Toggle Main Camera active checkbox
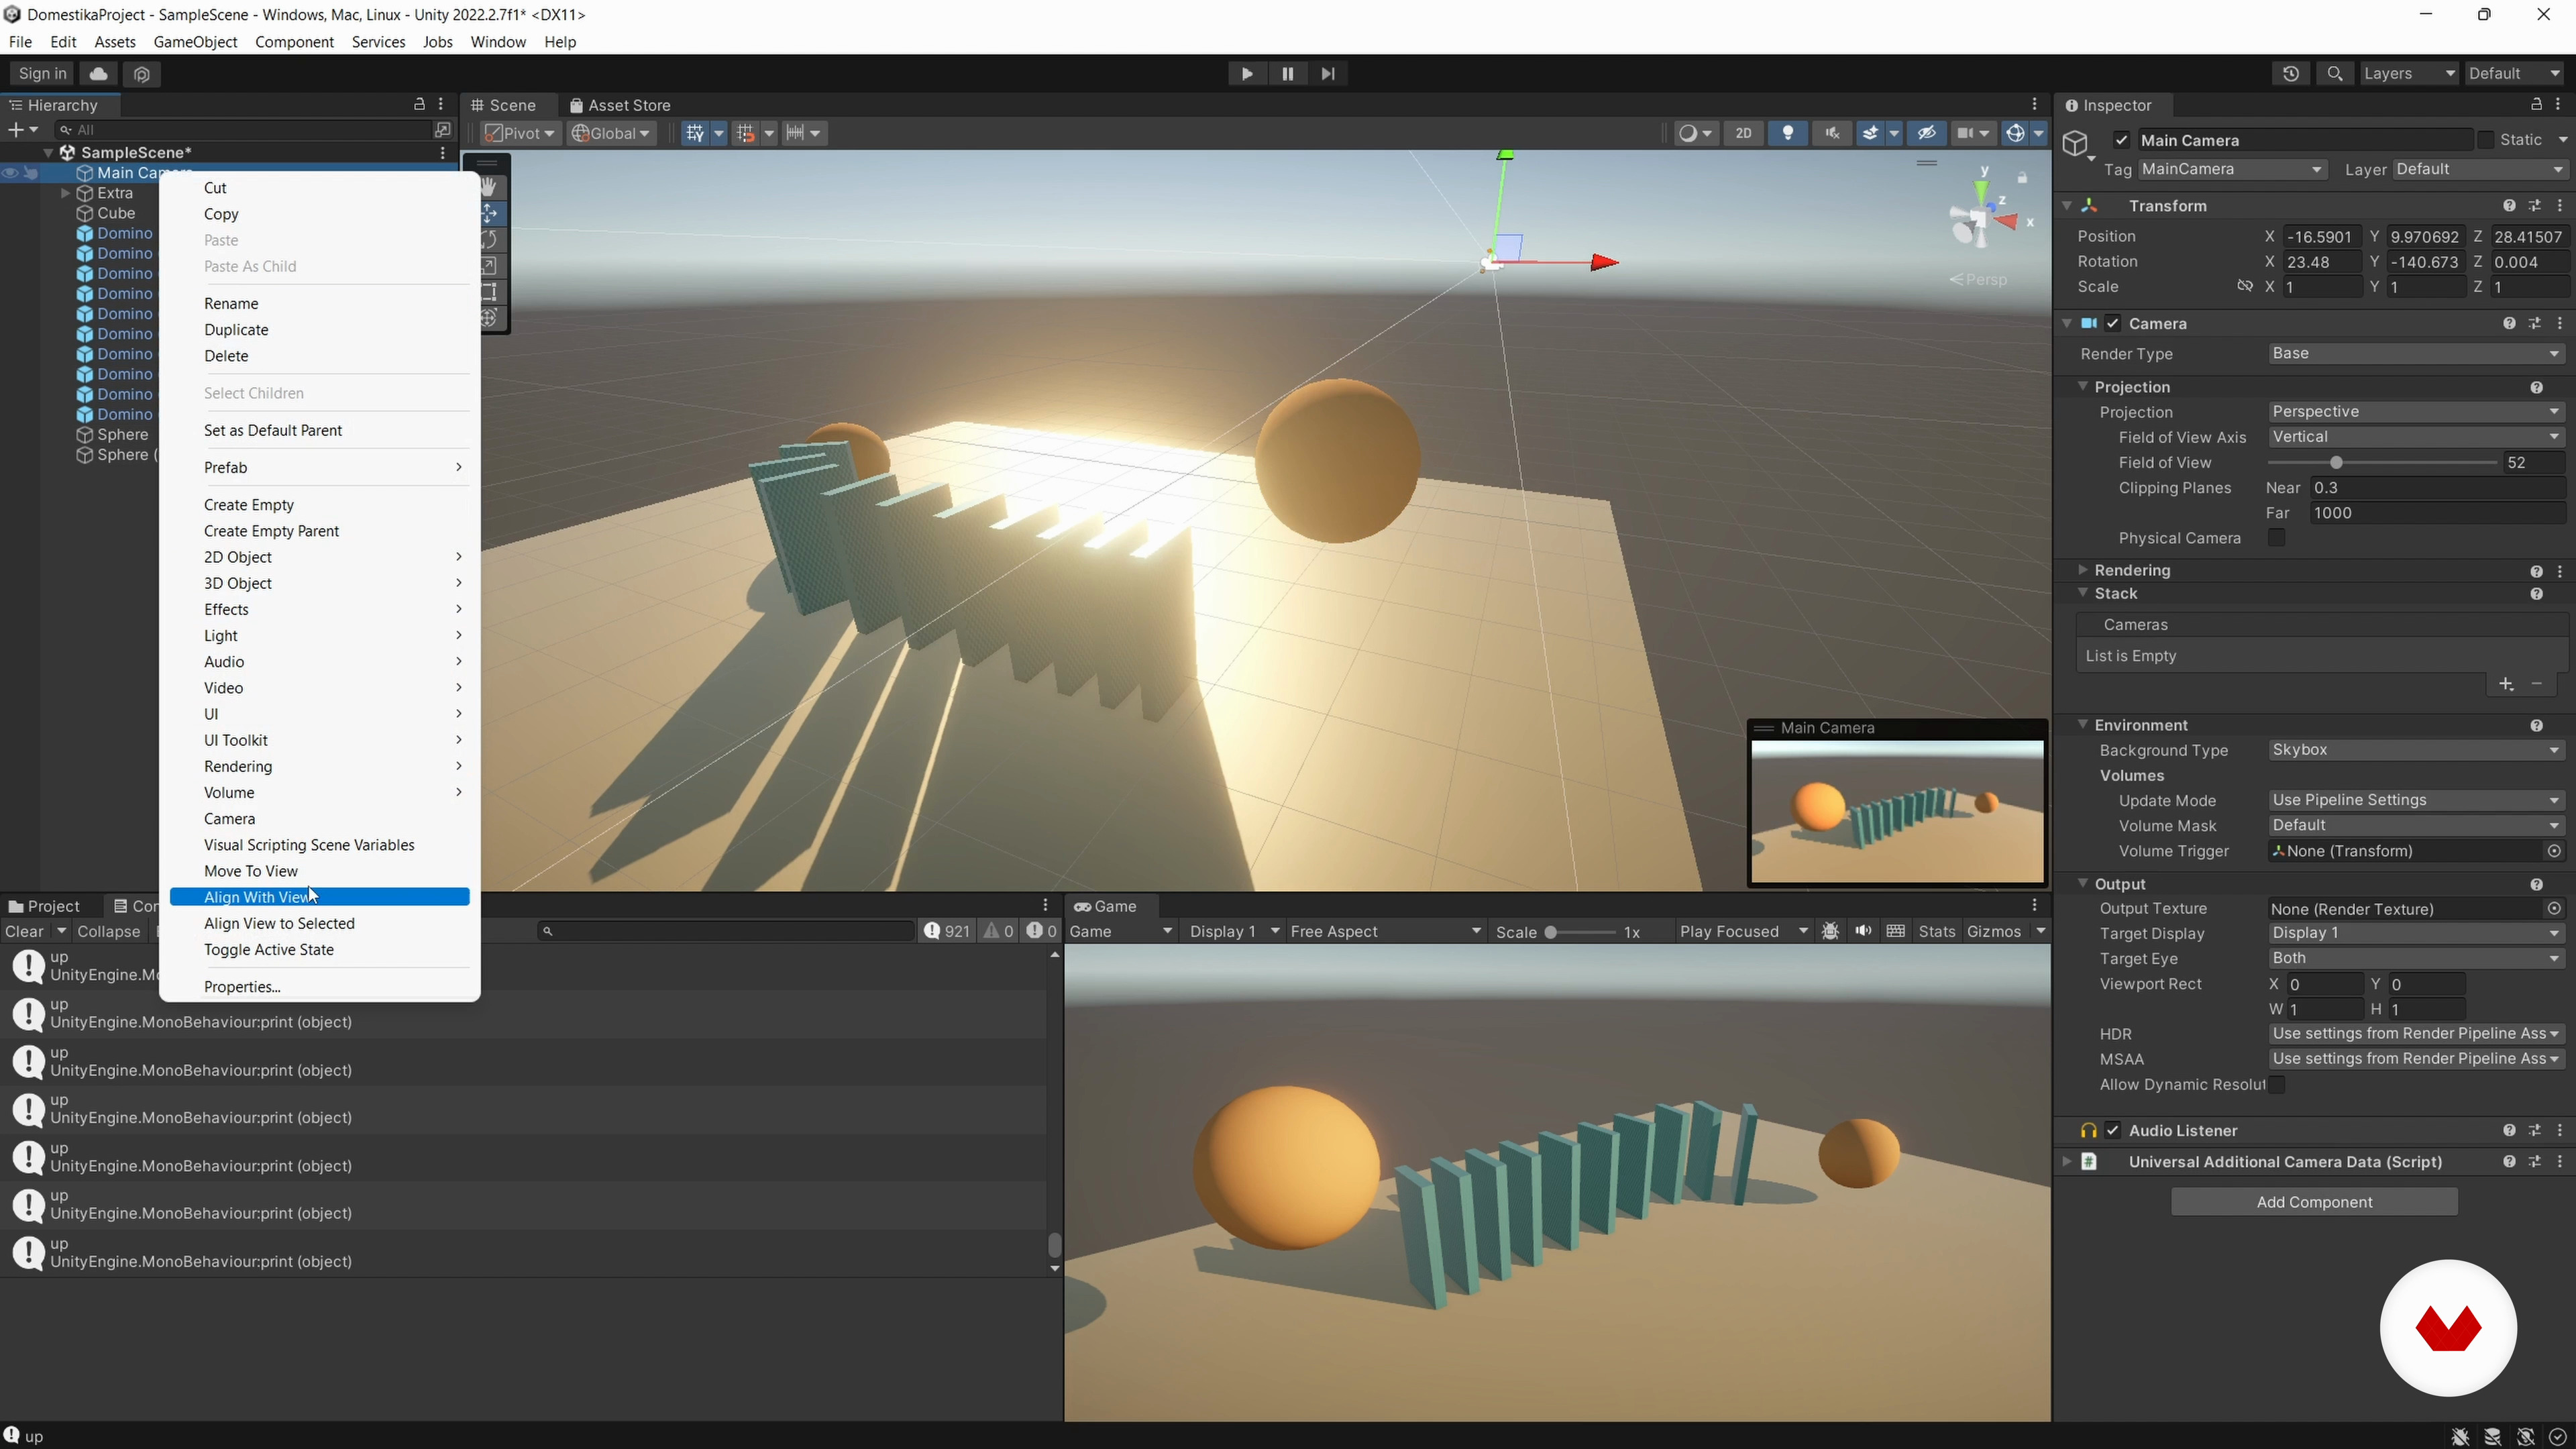This screenshot has height=1449, width=2576. [2121, 140]
